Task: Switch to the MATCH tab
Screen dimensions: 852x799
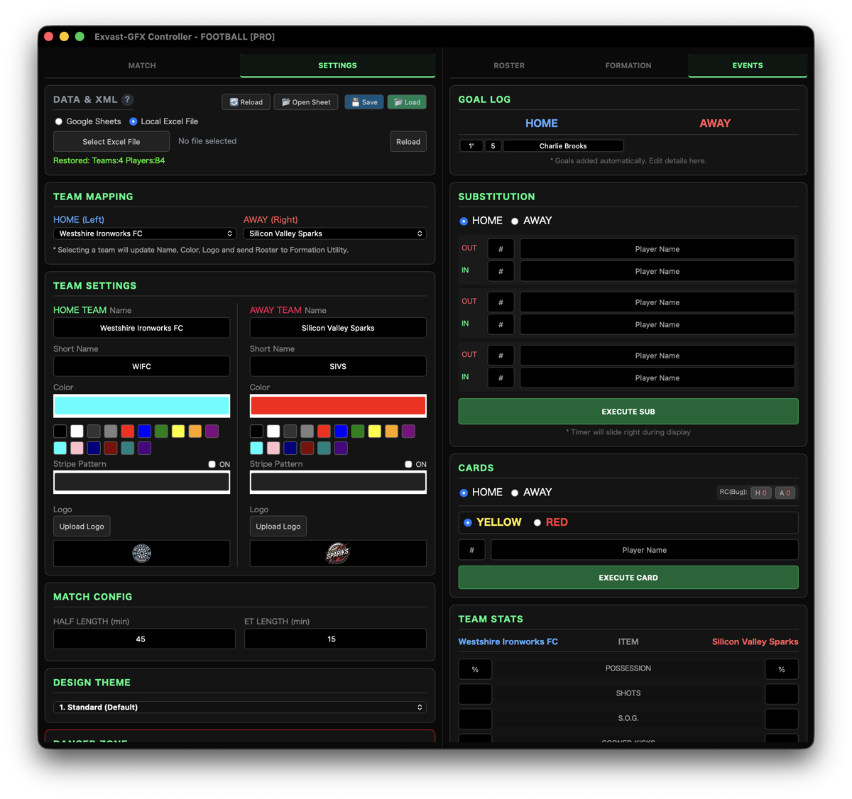Action: [142, 65]
